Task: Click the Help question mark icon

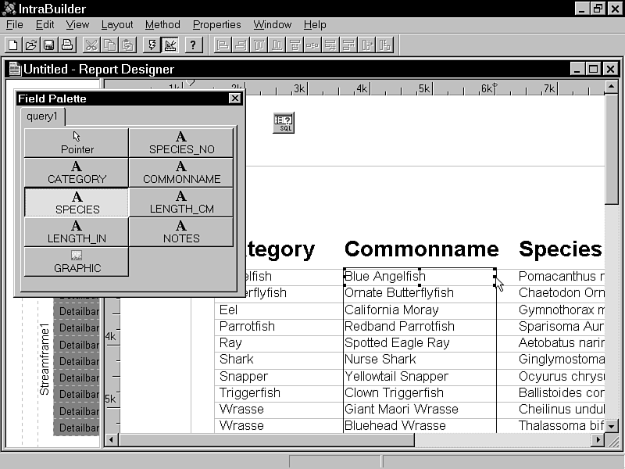Action: click(x=194, y=45)
